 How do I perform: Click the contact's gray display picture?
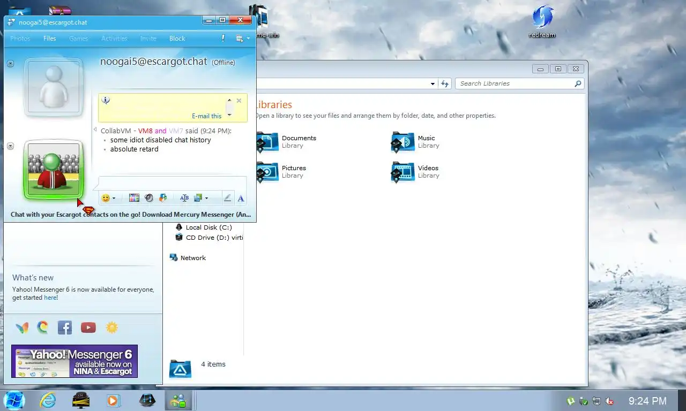click(54, 86)
